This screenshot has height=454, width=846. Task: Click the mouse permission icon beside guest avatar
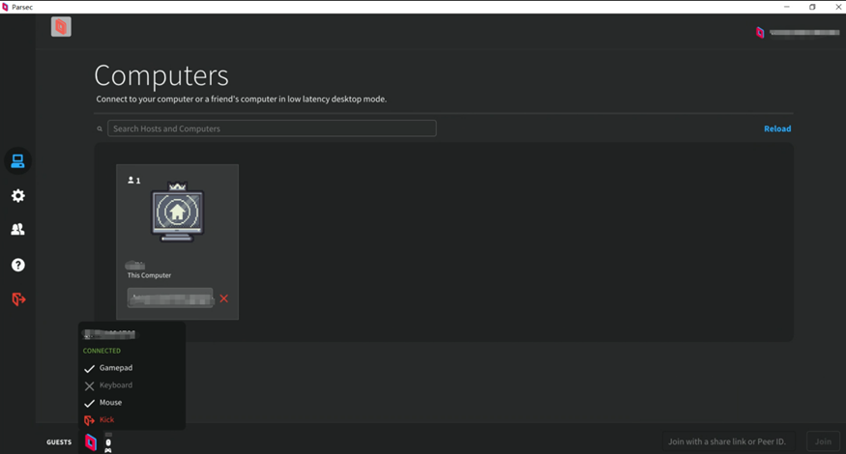[108, 442]
